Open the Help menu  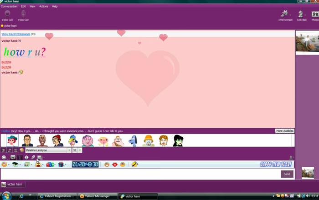pos(55,6)
